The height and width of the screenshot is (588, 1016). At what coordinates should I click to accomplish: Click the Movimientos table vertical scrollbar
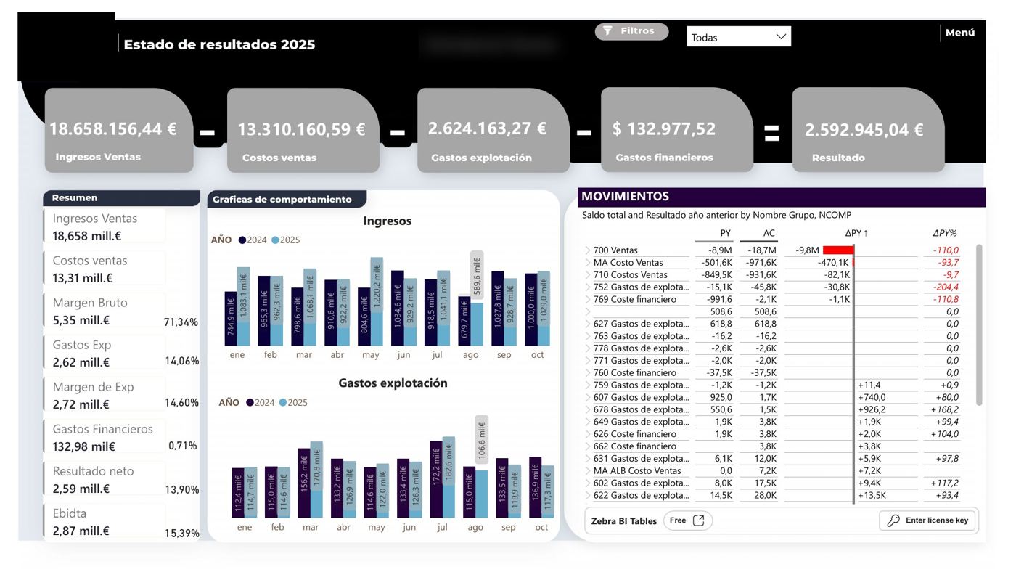coord(979,324)
